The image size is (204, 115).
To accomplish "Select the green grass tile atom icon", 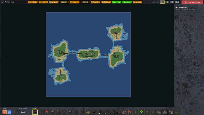I will tap(88, 112).
